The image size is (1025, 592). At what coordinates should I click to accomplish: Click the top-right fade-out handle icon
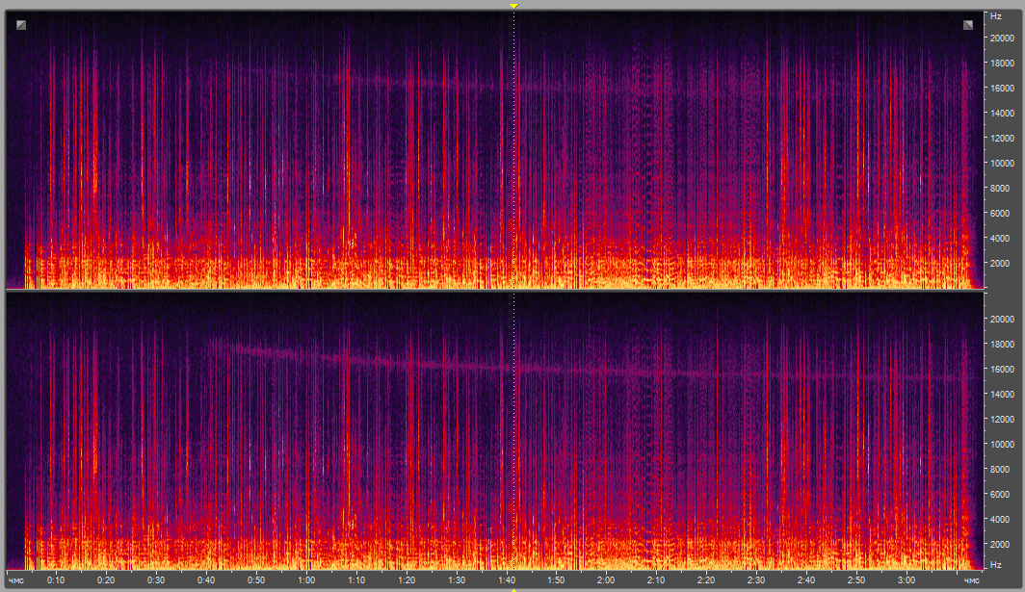(968, 25)
